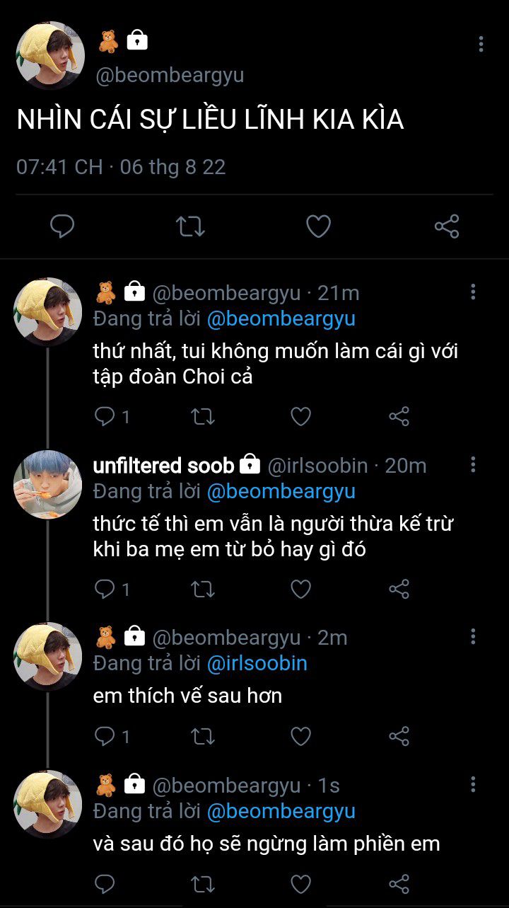Open @beombeargyu link in soob's reply

coord(281,491)
